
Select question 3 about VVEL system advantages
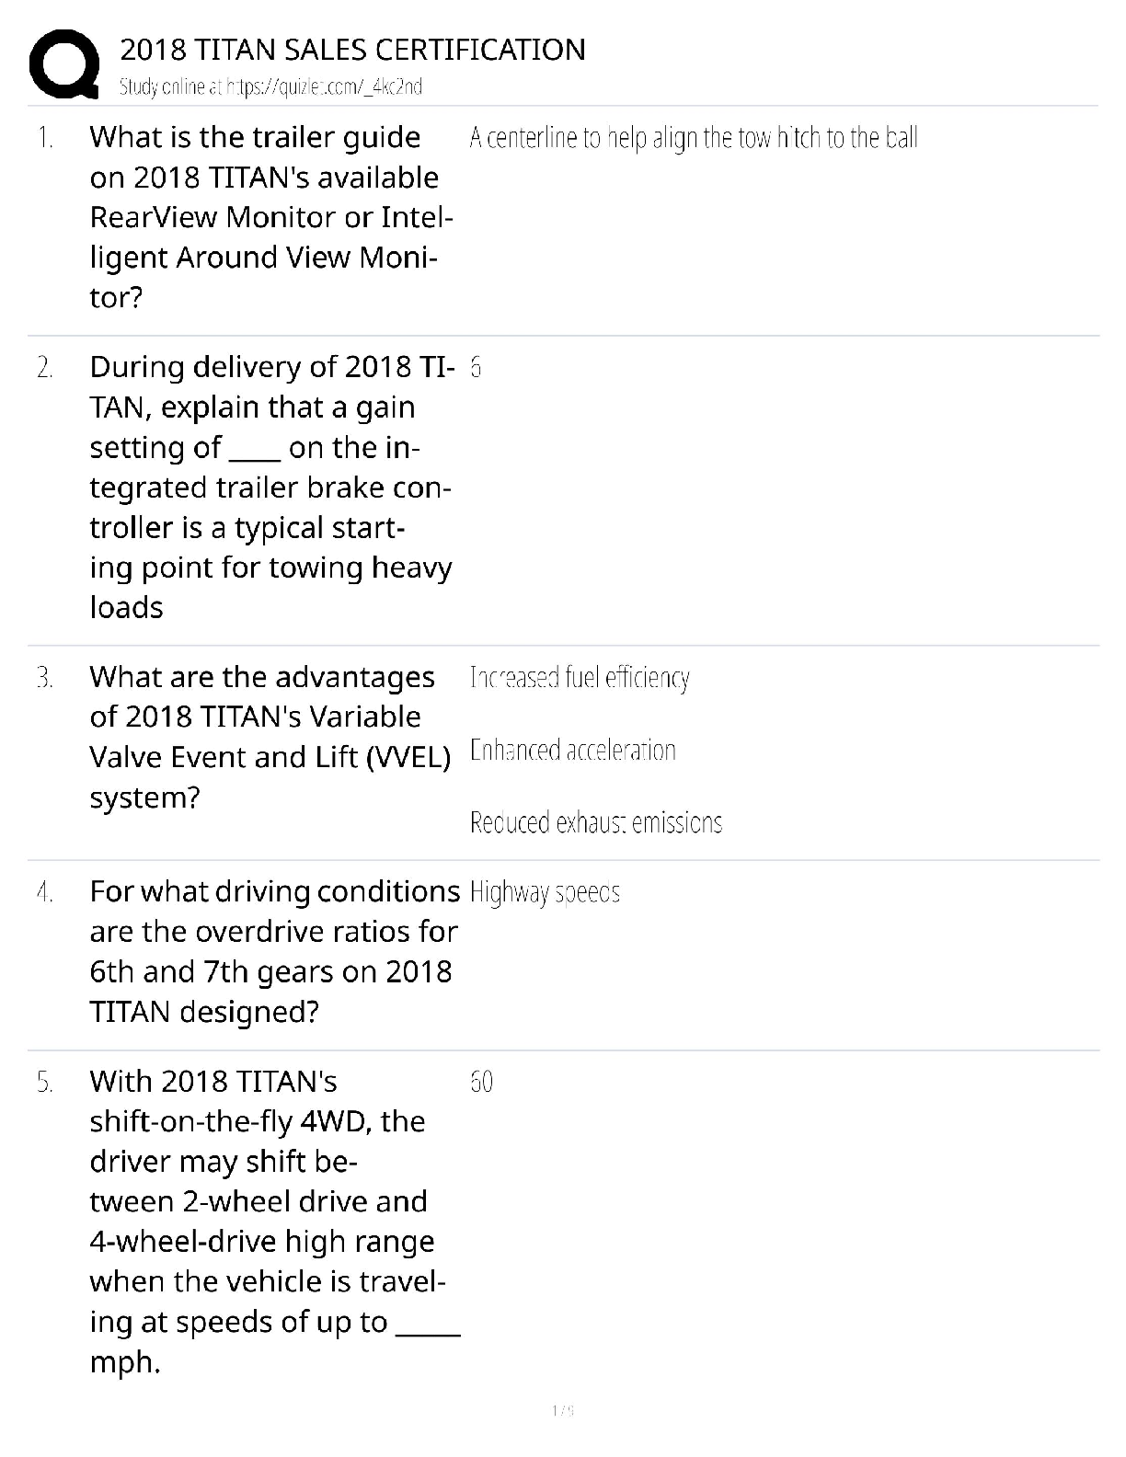click(x=270, y=737)
